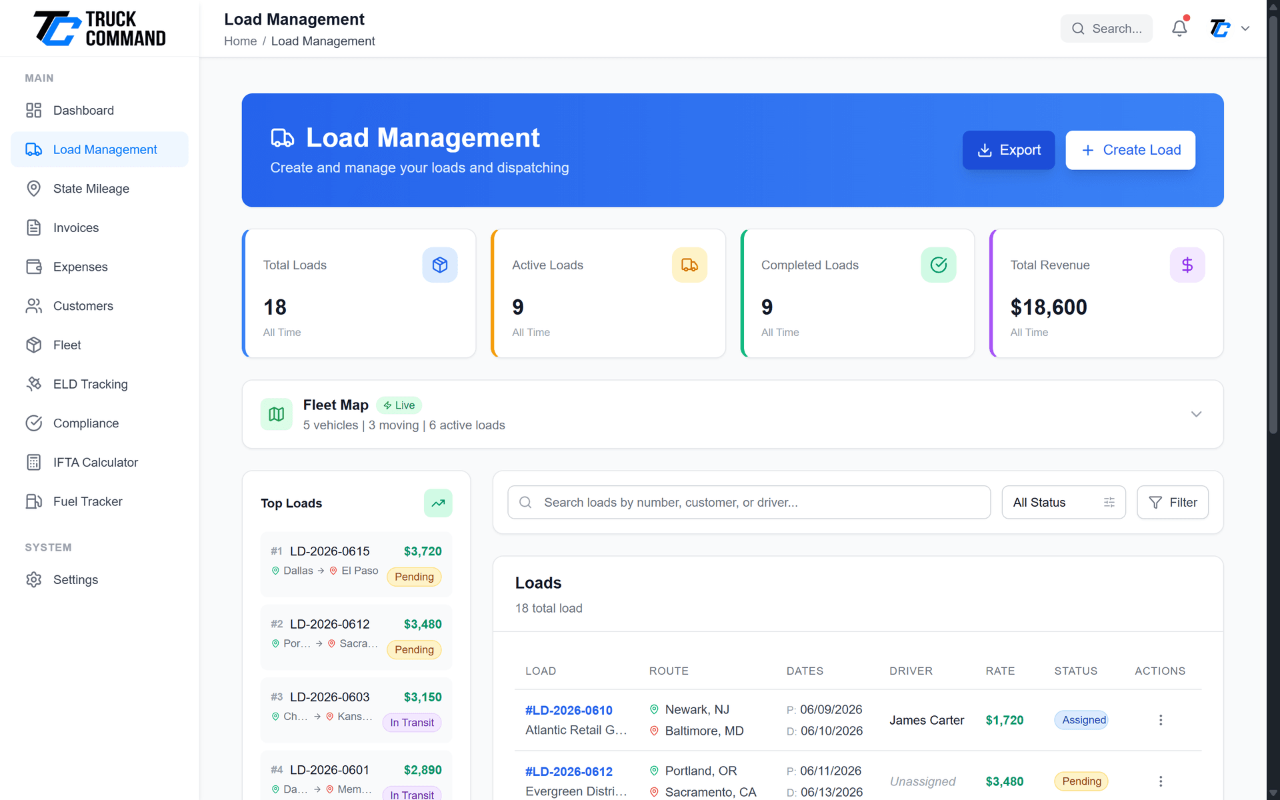This screenshot has width=1280, height=800.
Task: Open top load #2 LD-2026-0612 card
Action: click(356, 637)
